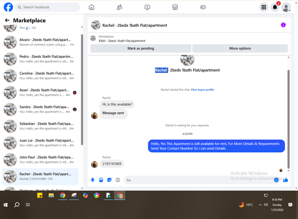Click the weather 10°C widget
Viewport: 298px width, 219px height.
point(246,205)
